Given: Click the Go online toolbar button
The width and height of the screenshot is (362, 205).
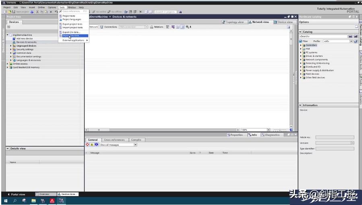Looking at the screenshot, I should coord(99,12).
